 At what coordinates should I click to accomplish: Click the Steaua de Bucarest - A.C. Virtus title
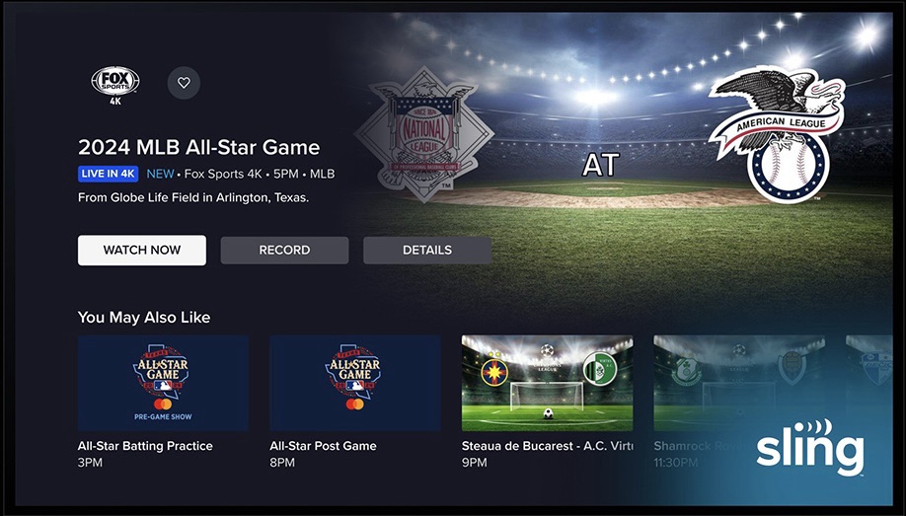point(547,446)
